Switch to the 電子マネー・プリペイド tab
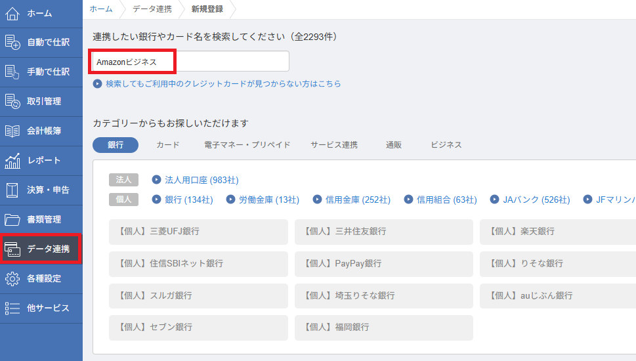This screenshot has height=361, width=636. pyautogui.click(x=247, y=145)
